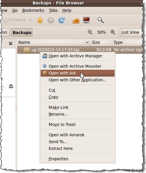Open the Home folder icon
The image size is (146, 173).
click(x=76, y=20)
